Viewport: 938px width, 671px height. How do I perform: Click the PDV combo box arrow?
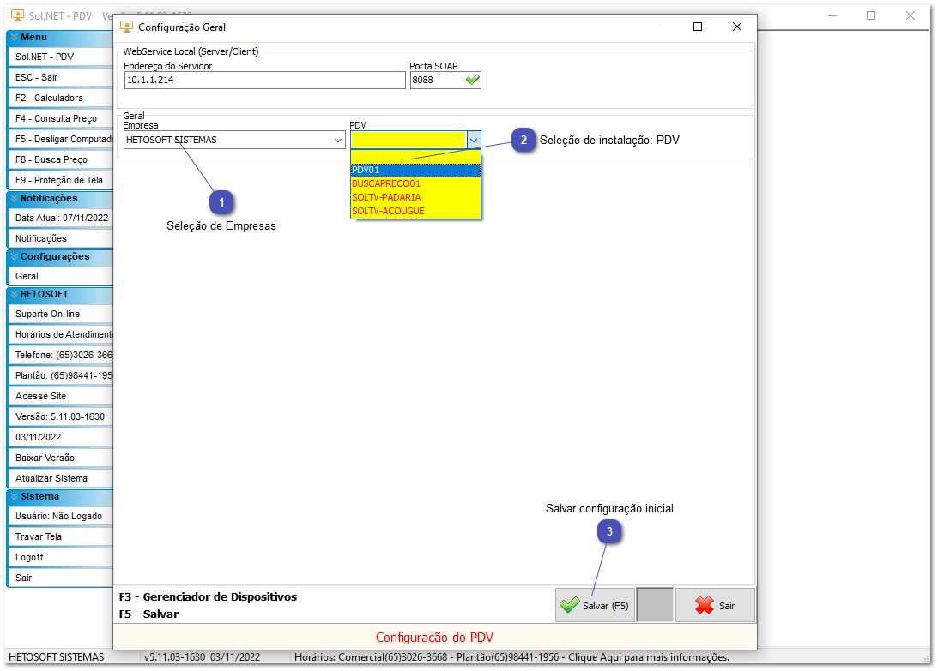(473, 140)
